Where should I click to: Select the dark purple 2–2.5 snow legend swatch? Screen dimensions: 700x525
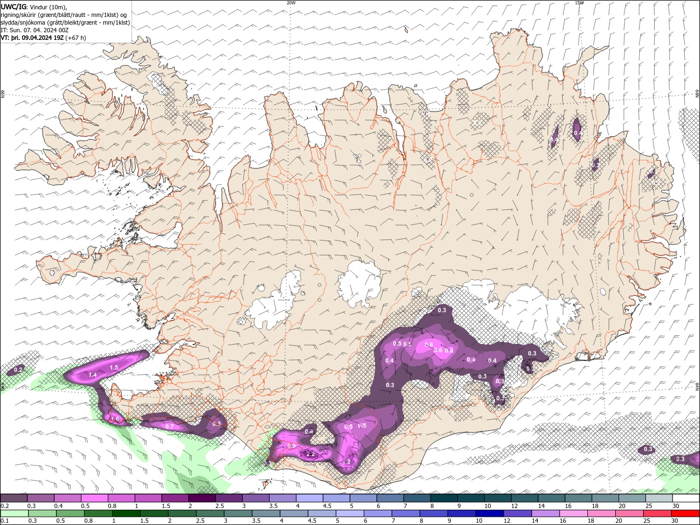(202, 498)
